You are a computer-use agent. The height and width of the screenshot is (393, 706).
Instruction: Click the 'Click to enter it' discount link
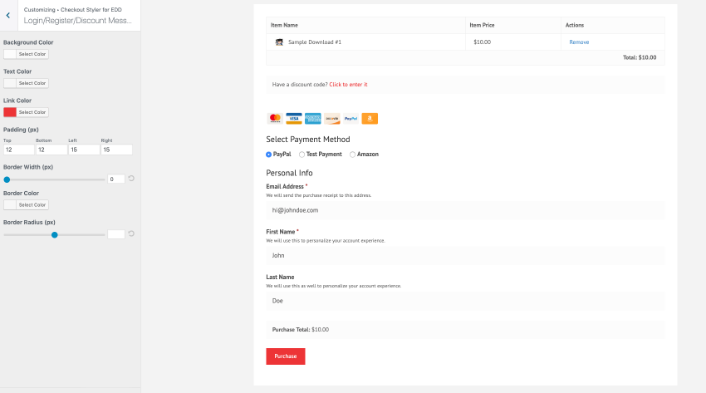pyautogui.click(x=348, y=85)
